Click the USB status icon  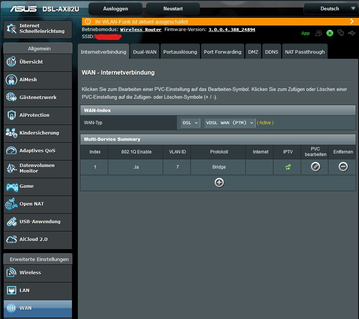click(x=352, y=33)
